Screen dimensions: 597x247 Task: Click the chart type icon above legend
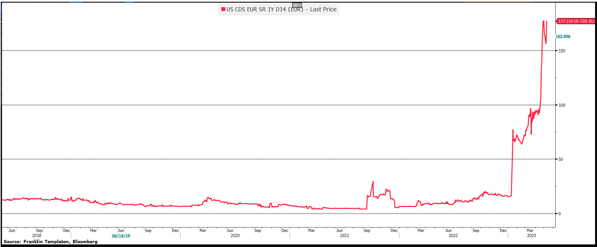click(x=295, y=5)
